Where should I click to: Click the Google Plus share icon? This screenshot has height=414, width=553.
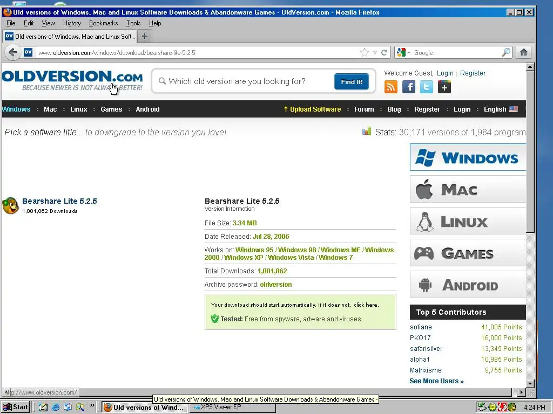(x=444, y=87)
